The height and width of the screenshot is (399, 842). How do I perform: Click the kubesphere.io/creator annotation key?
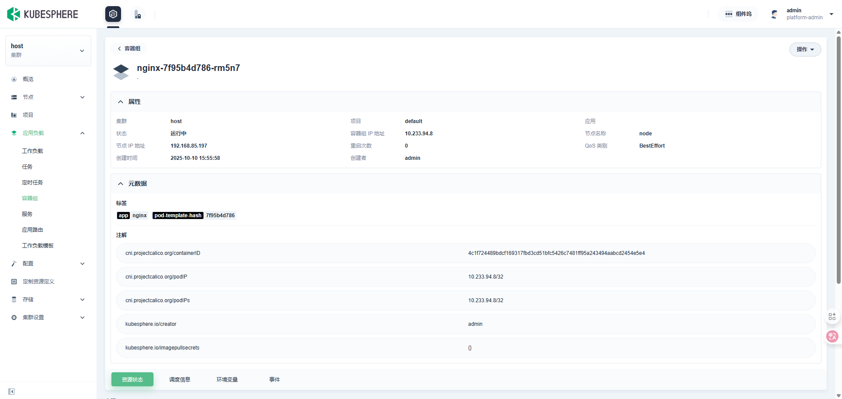(151, 324)
